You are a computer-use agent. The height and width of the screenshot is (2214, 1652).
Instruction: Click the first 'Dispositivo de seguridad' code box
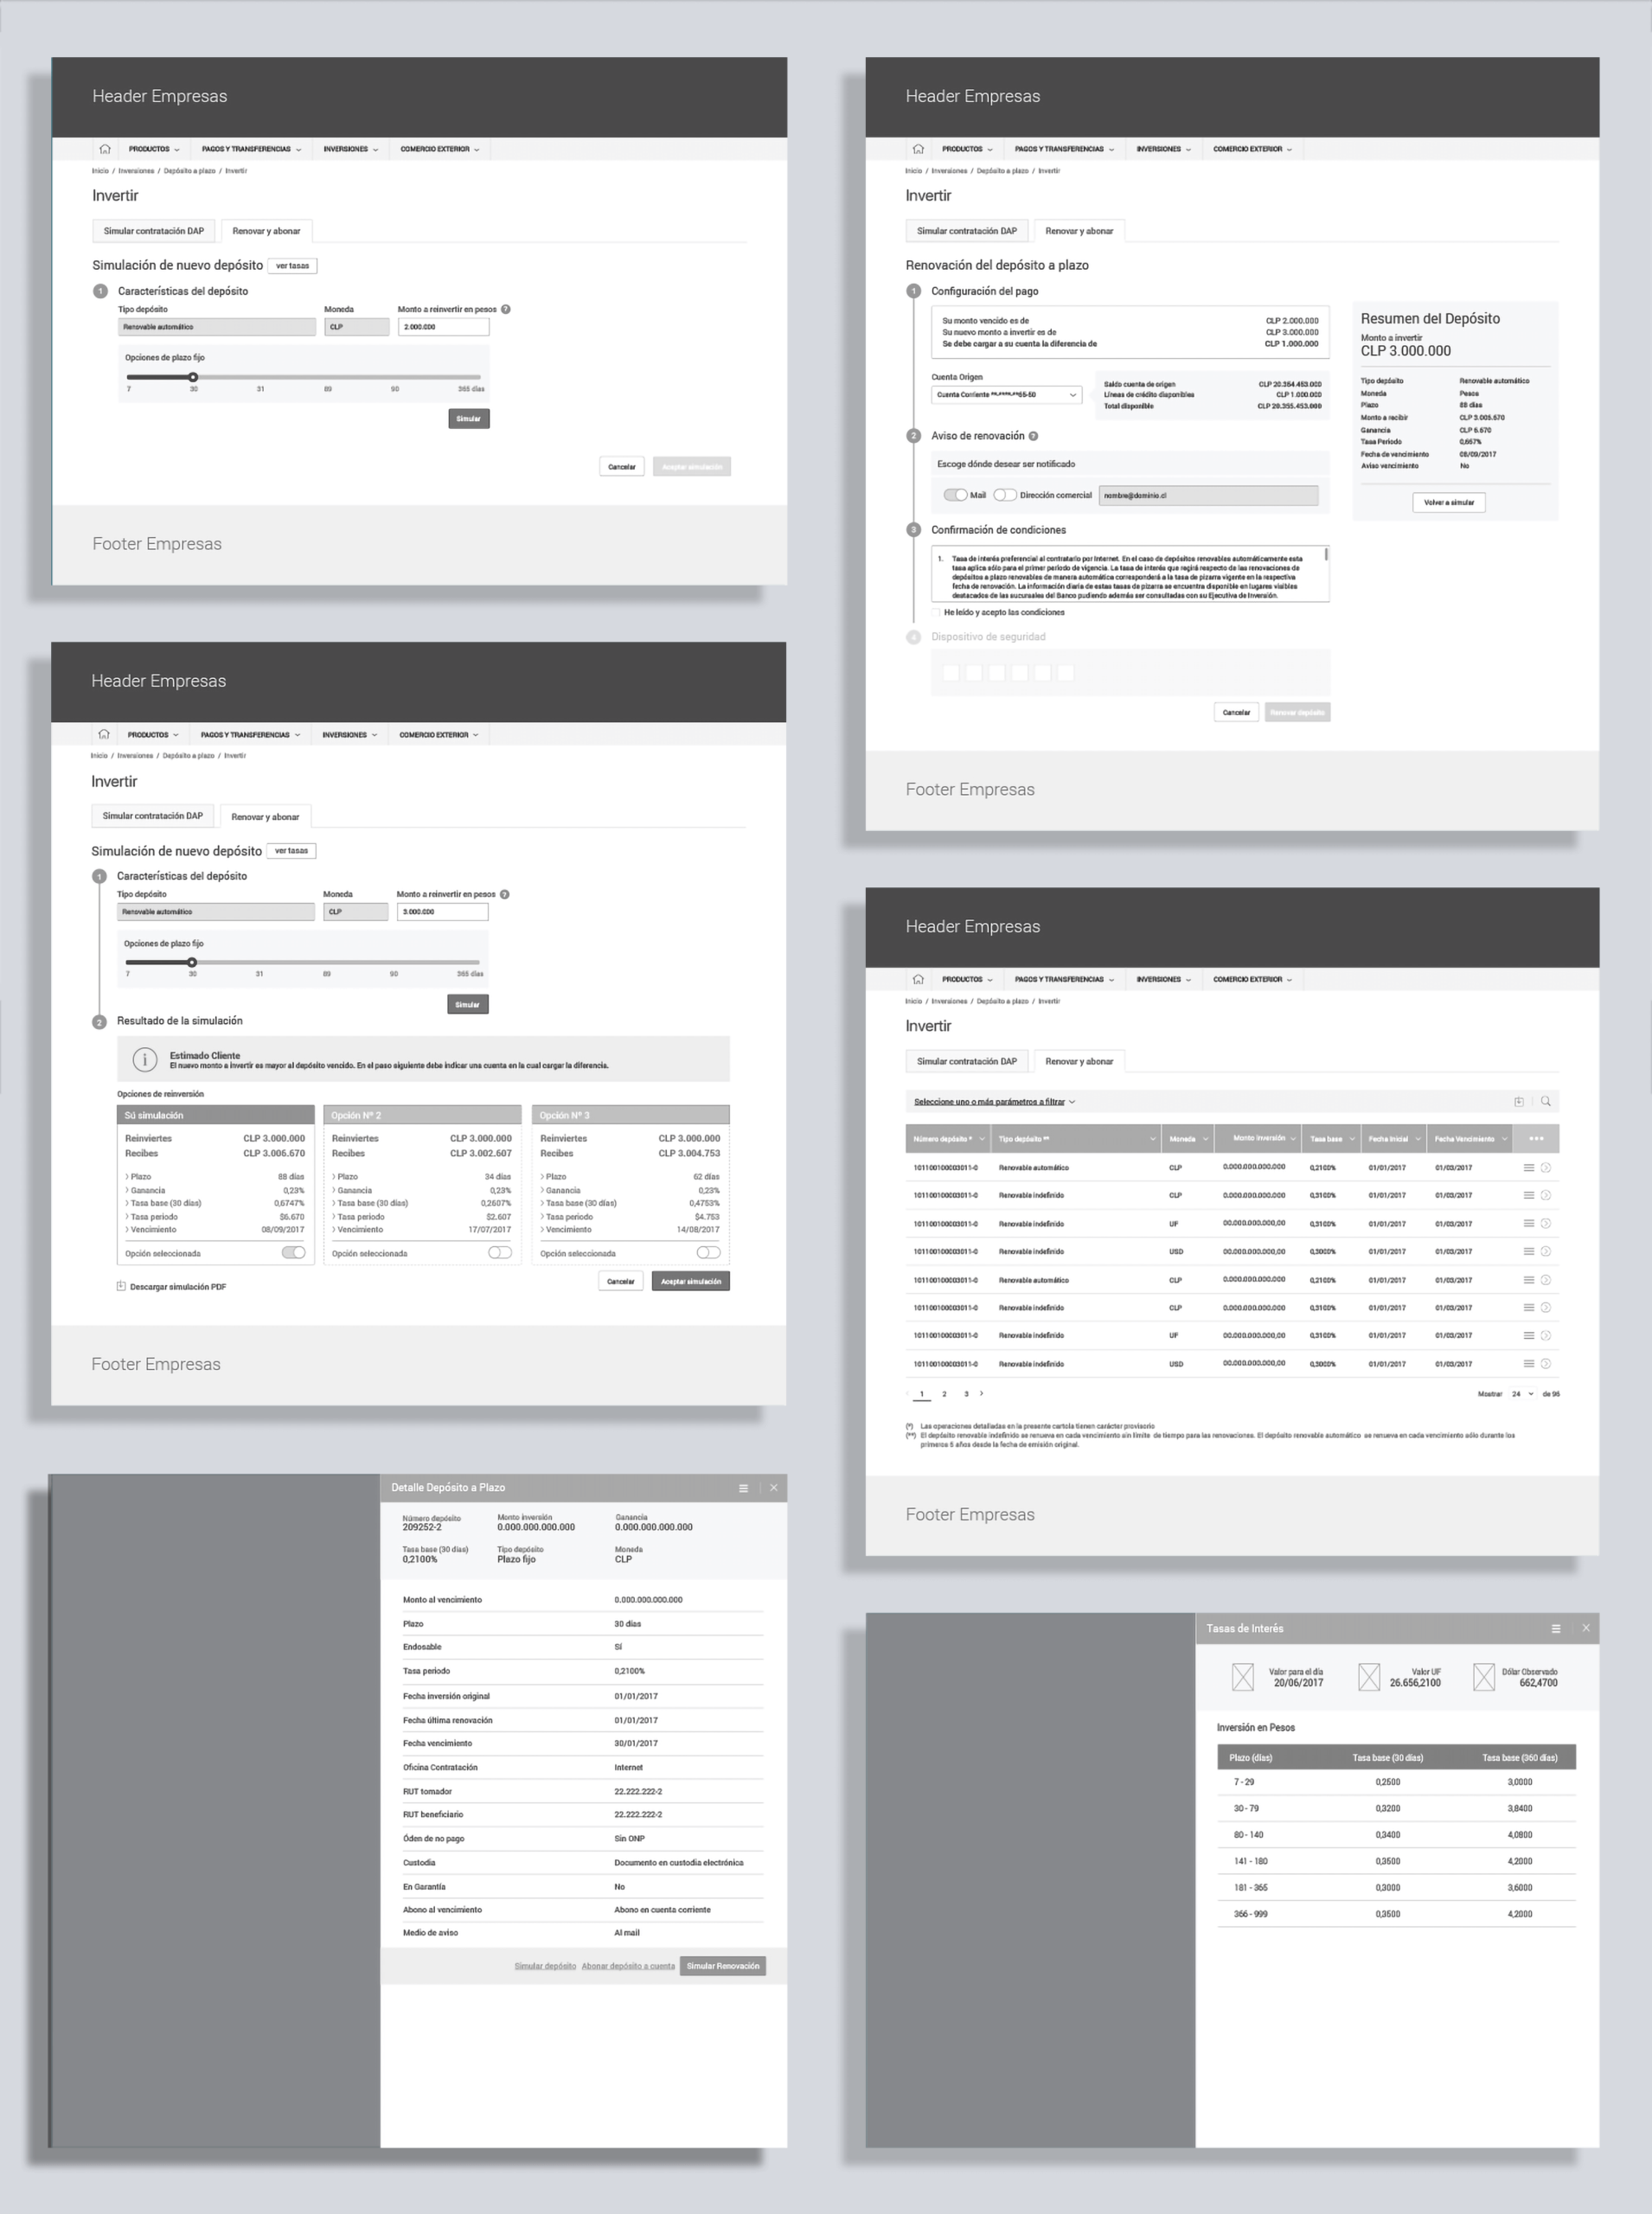pyautogui.click(x=951, y=673)
